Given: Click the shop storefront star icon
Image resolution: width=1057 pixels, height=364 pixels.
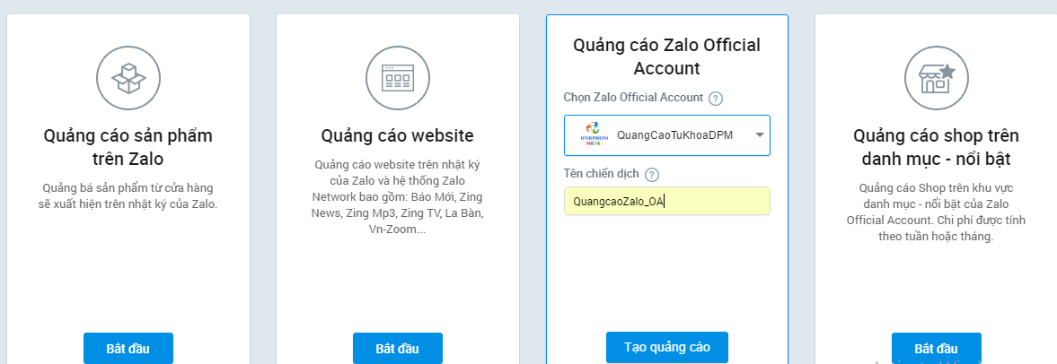Looking at the screenshot, I should (937, 78).
